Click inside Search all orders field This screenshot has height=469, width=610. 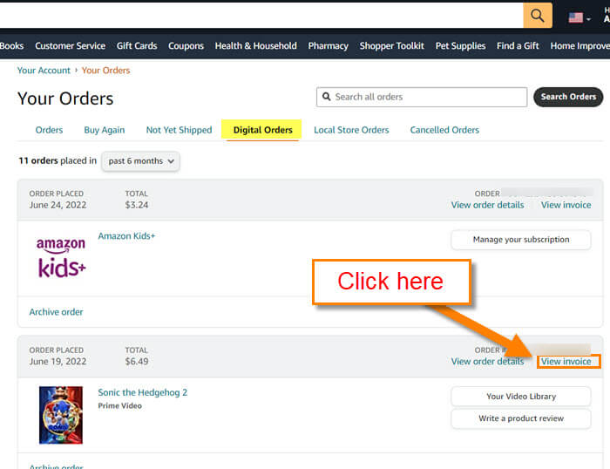click(x=422, y=97)
